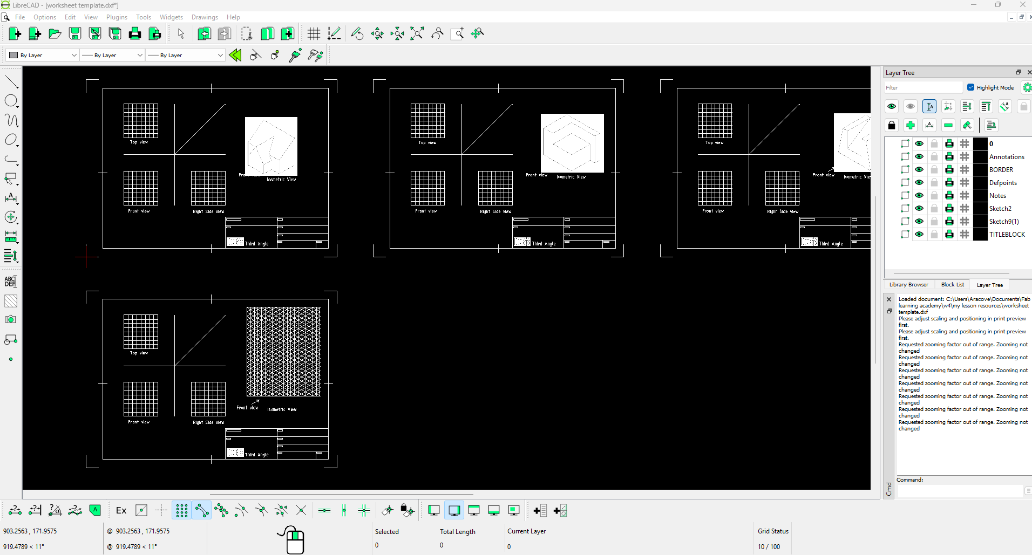The image size is (1032, 555).
Task: Open the line width By Layer dropdown
Action: tap(112, 55)
